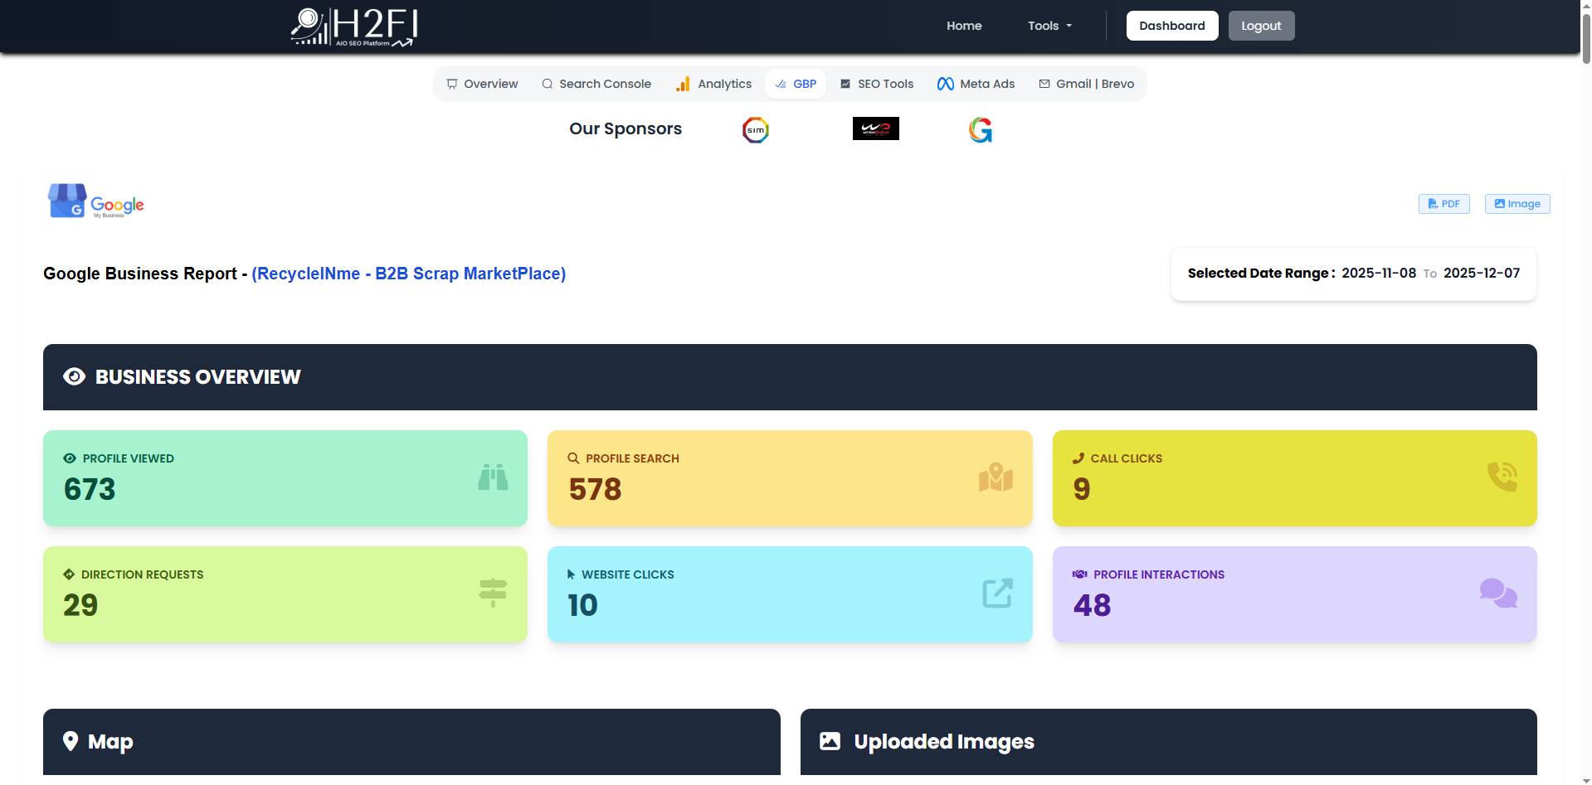This screenshot has height=785, width=1592.
Task: Click the eye icon beside Business Overview
Action: coord(74,376)
